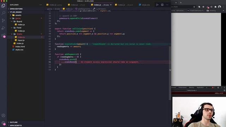Open the Drawing bookmark folder
226x127 pixels.
pos(211,11)
